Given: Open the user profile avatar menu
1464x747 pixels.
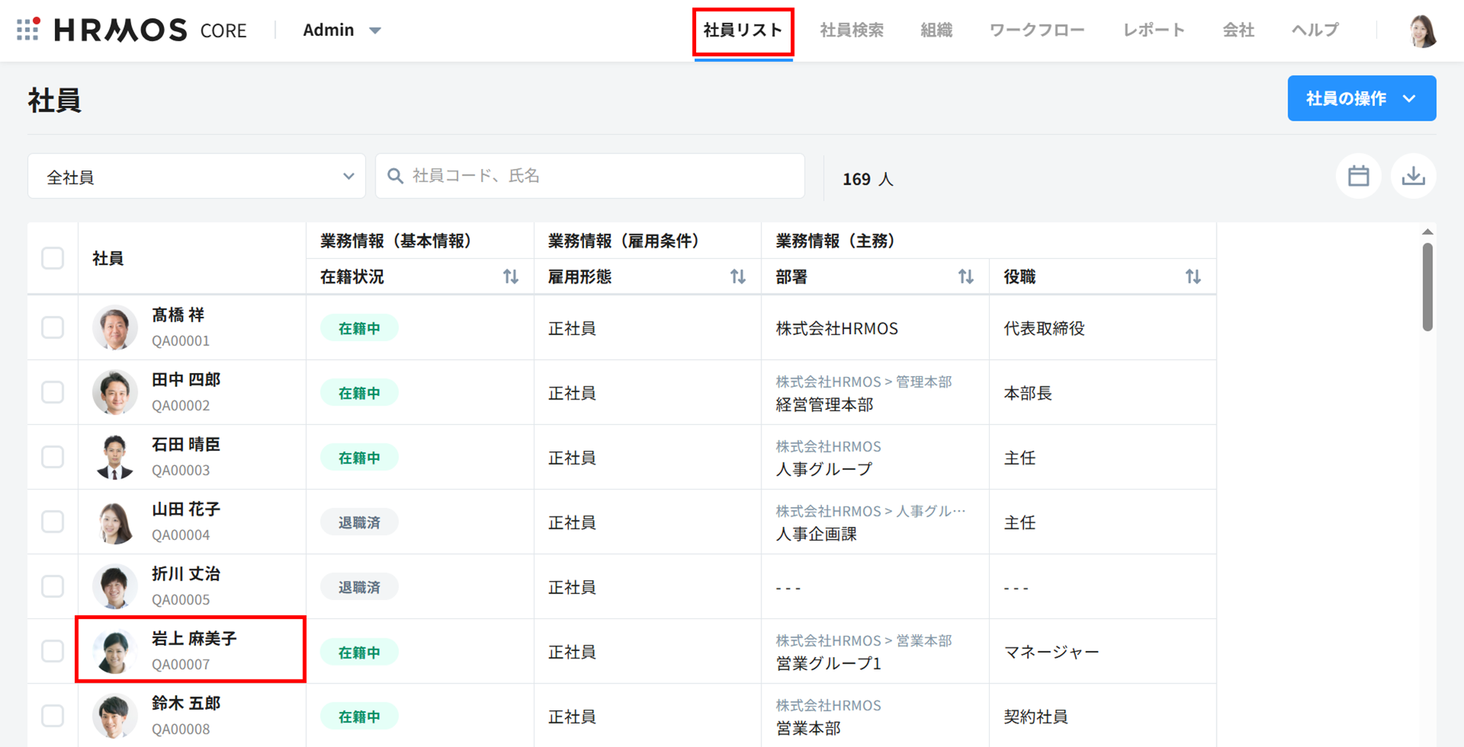Looking at the screenshot, I should (1422, 31).
